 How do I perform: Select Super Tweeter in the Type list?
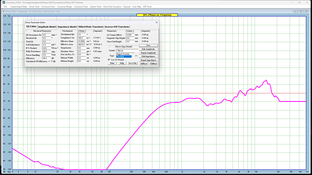[124, 54]
